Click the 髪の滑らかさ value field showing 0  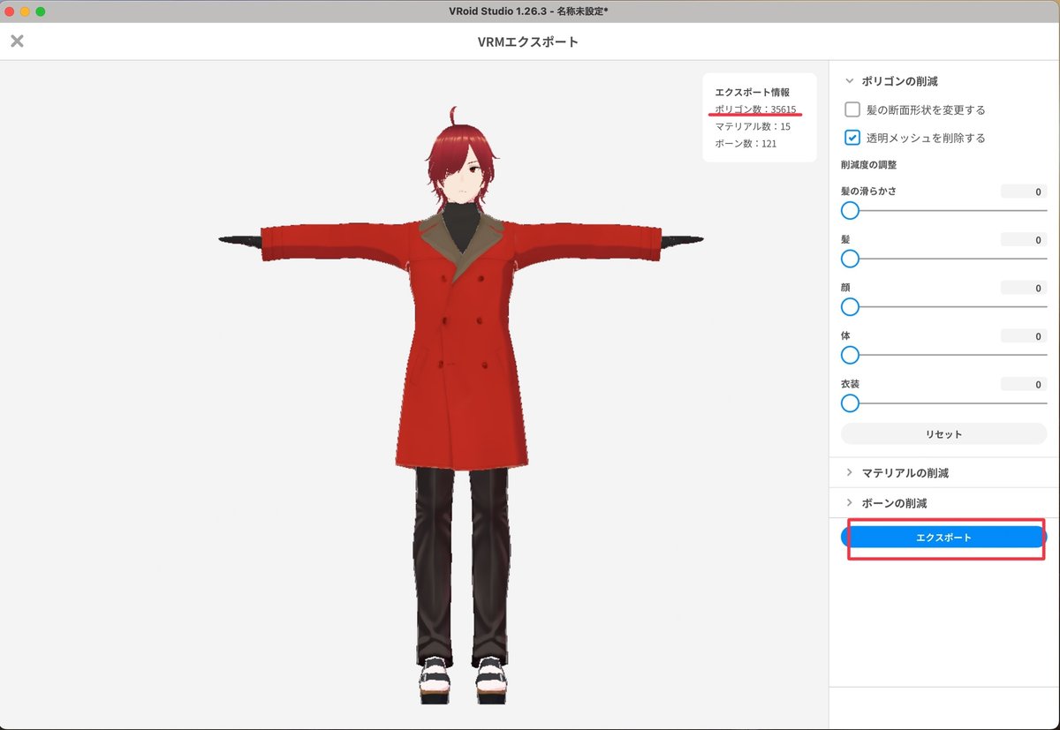1022,191
